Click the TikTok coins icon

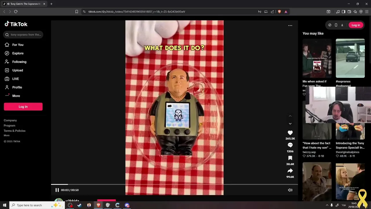[330, 25]
